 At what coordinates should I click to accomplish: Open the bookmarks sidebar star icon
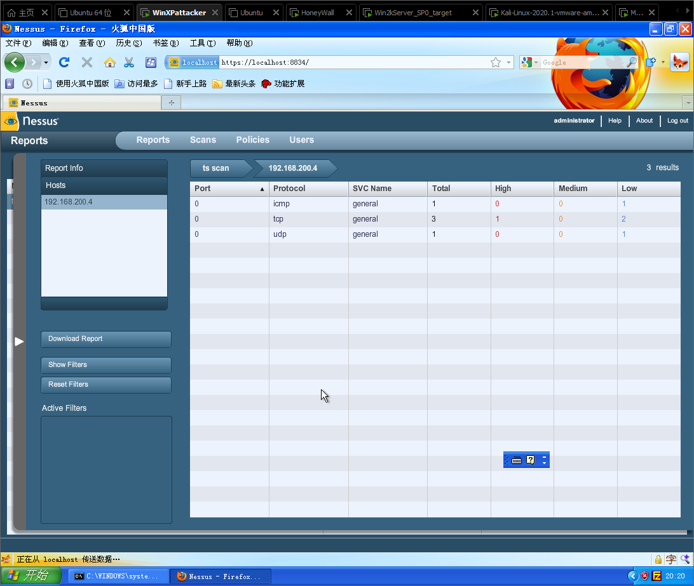(10, 84)
